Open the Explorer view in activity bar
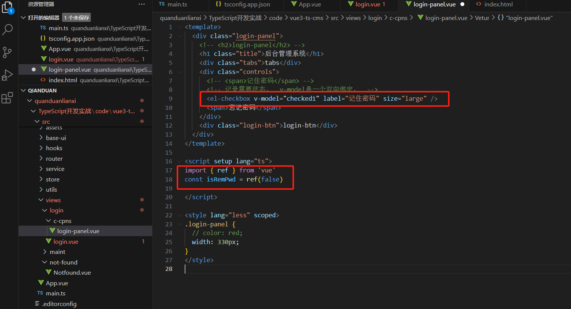Image resolution: width=571 pixels, height=309 pixels. coord(7,7)
